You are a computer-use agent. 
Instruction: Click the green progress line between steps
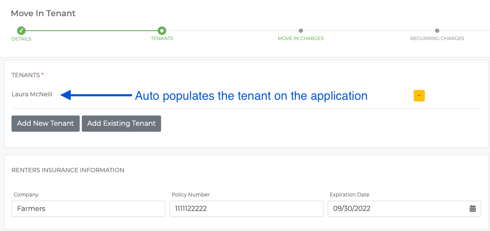click(91, 31)
